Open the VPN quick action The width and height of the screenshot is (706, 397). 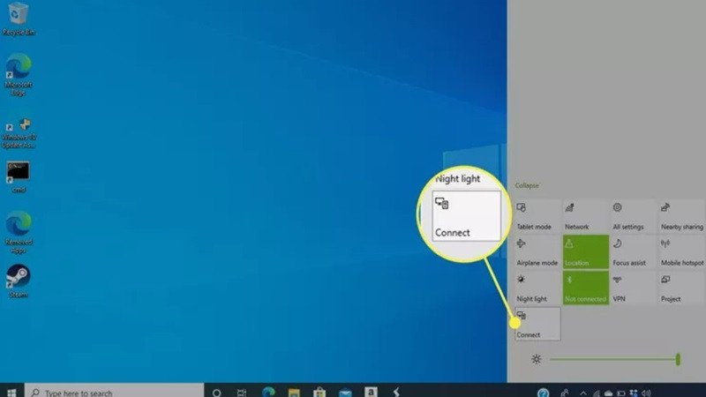click(633, 288)
